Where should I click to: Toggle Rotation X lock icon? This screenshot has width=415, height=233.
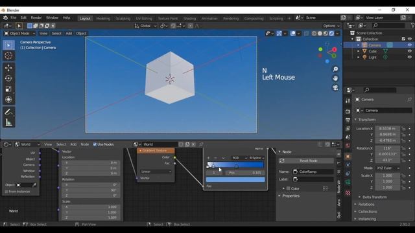click(403, 148)
